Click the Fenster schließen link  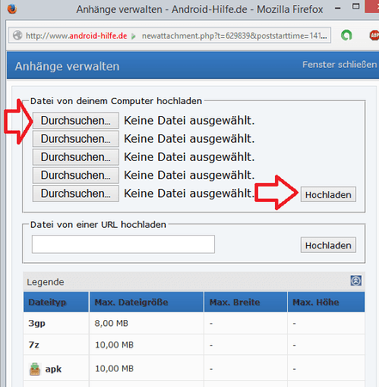(x=339, y=64)
